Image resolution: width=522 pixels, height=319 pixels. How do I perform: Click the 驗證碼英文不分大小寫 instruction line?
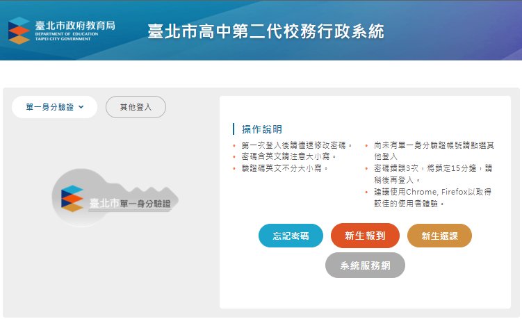[284, 168]
